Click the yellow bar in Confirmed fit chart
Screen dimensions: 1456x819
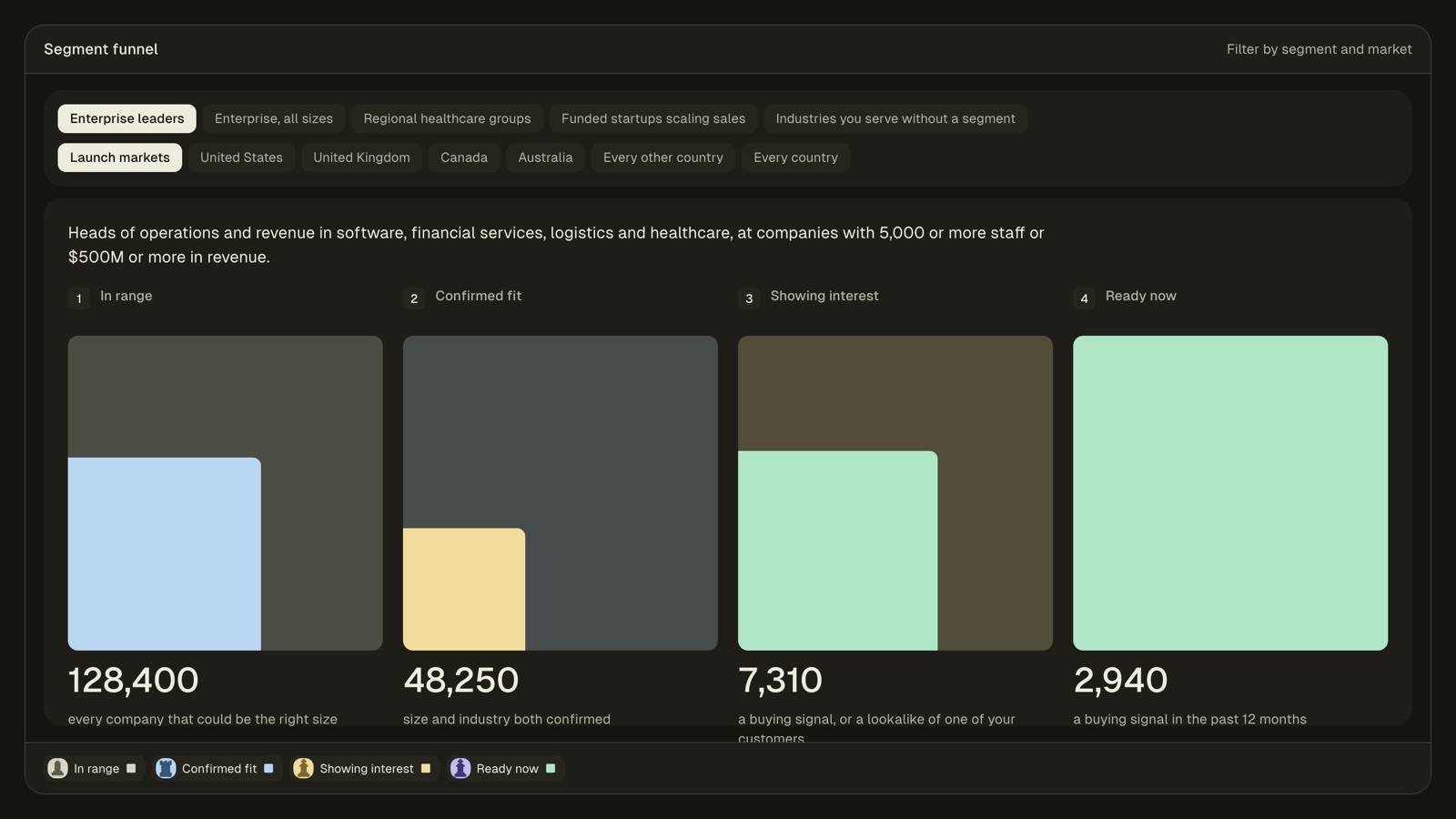point(464,590)
